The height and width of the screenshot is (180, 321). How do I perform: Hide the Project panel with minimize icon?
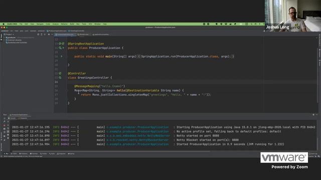tap(52, 34)
